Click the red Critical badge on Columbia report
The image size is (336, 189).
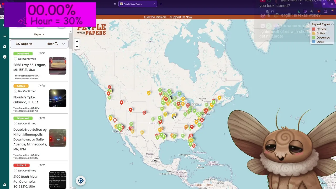[21, 165]
